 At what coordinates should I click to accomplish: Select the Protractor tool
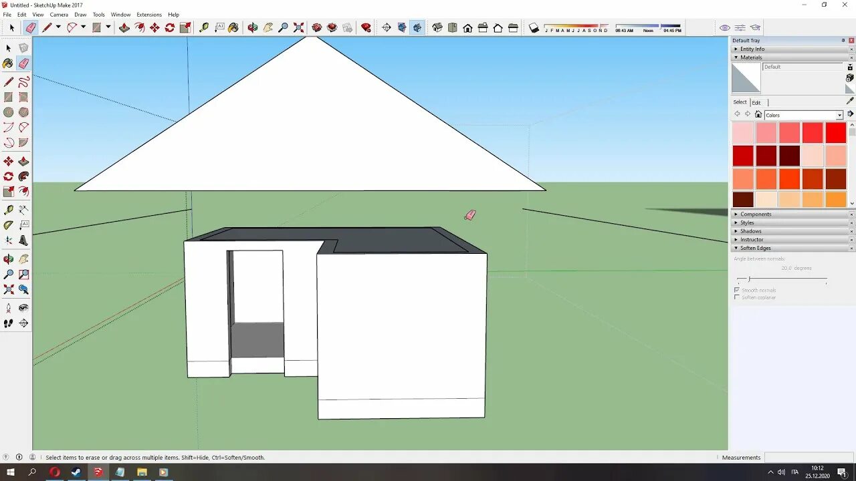coord(9,225)
